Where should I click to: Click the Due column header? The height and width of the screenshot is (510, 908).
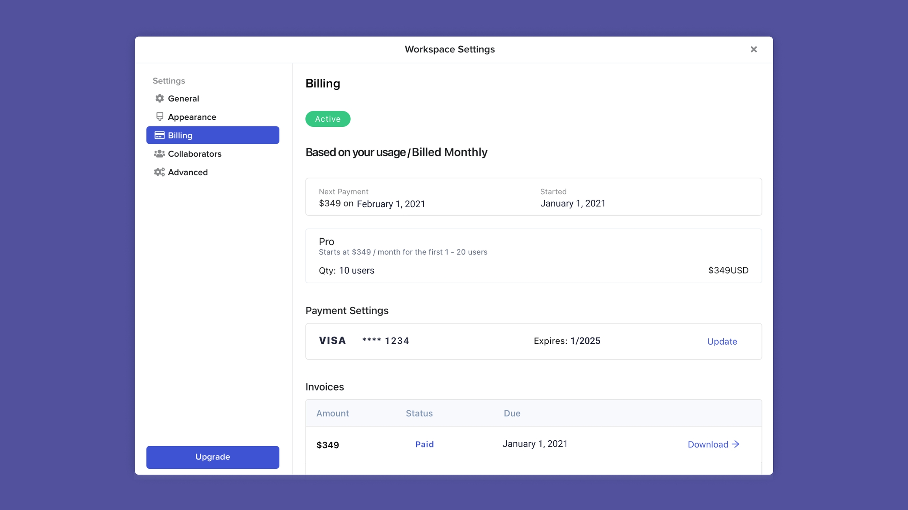[x=512, y=413]
